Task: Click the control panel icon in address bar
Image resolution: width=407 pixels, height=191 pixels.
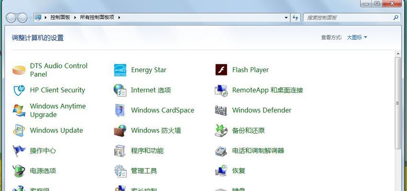Action: pyautogui.click(x=38, y=17)
